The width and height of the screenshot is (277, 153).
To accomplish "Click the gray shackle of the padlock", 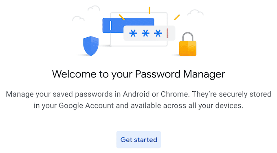I will 188,37.
